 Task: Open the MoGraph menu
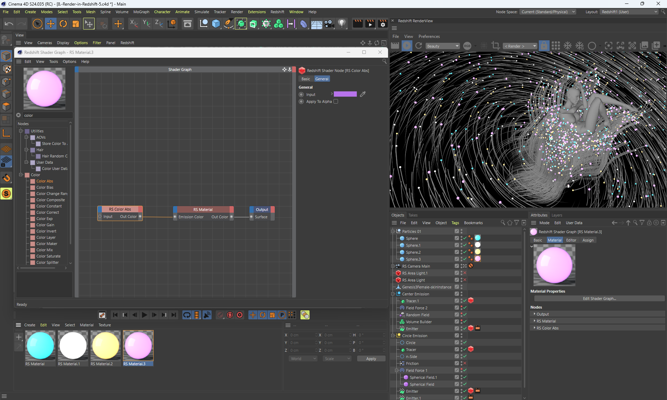tap(141, 12)
